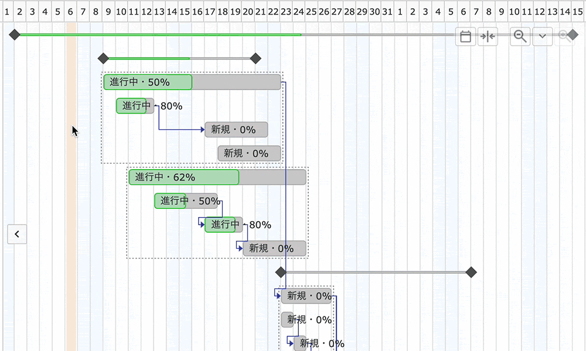Click the summary diamond at day 21
Viewport: 586px width, 351px height.
tap(255, 58)
